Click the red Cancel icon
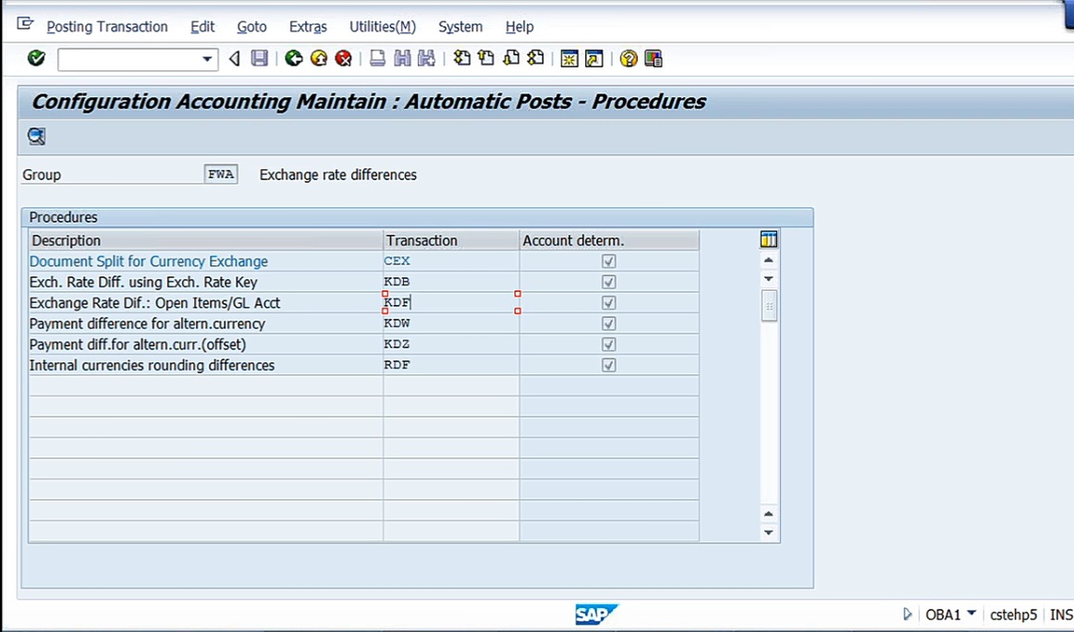Screen dimensions: 1074x632 click(343, 59)
